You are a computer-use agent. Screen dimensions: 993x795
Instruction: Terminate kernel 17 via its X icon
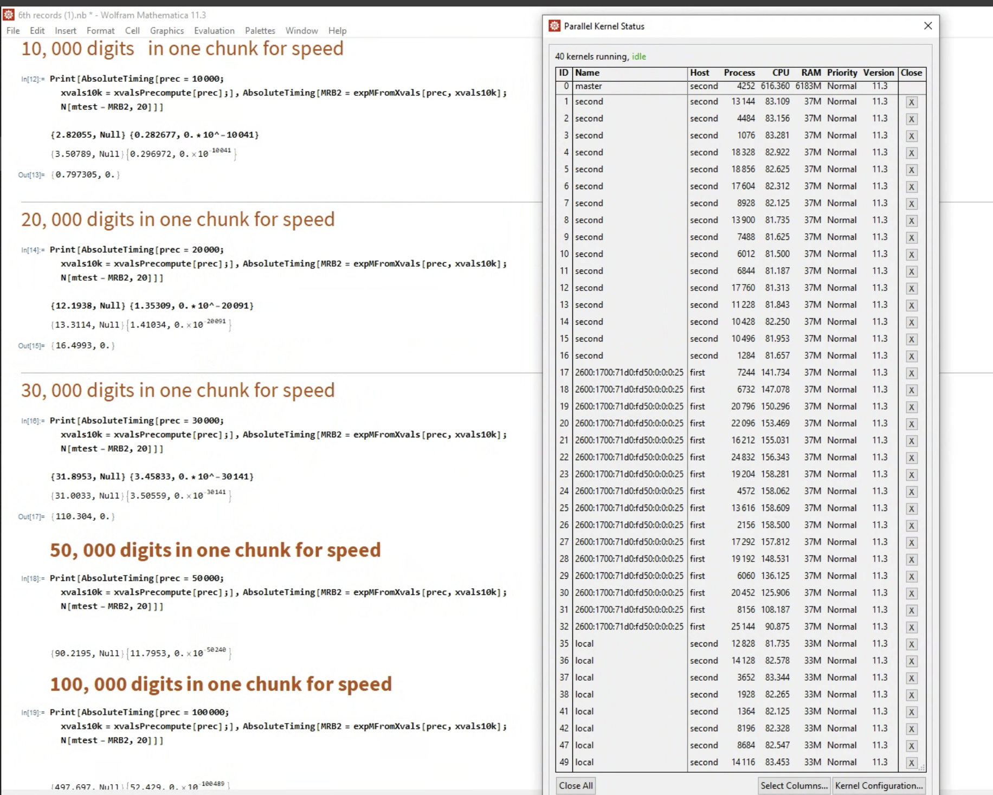911,373
